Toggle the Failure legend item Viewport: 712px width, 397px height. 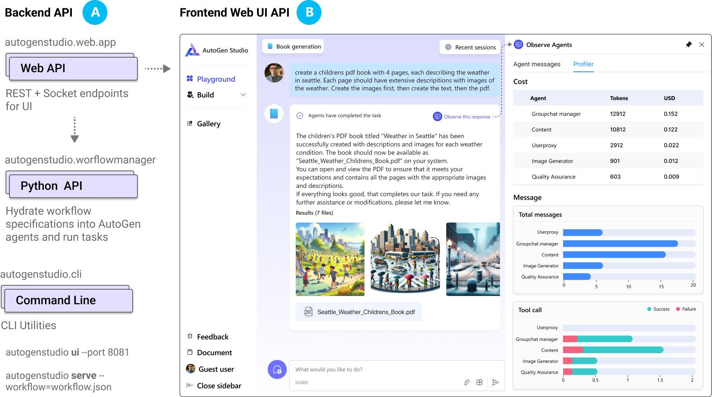(686, 309)
